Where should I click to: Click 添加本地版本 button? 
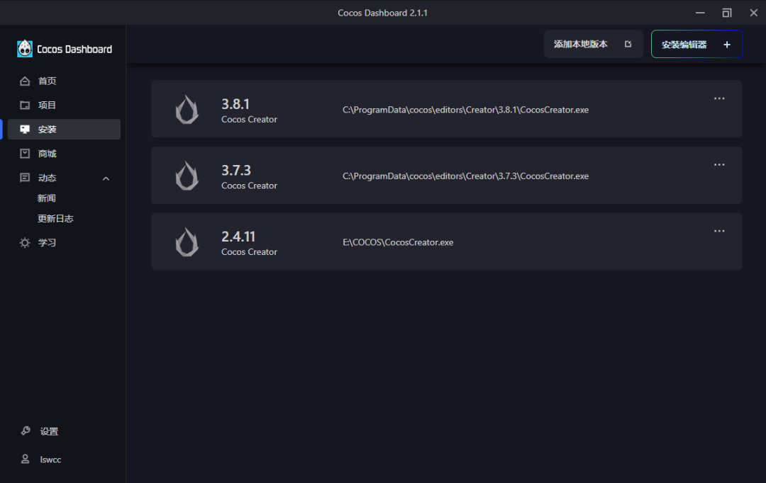(593, 44)
